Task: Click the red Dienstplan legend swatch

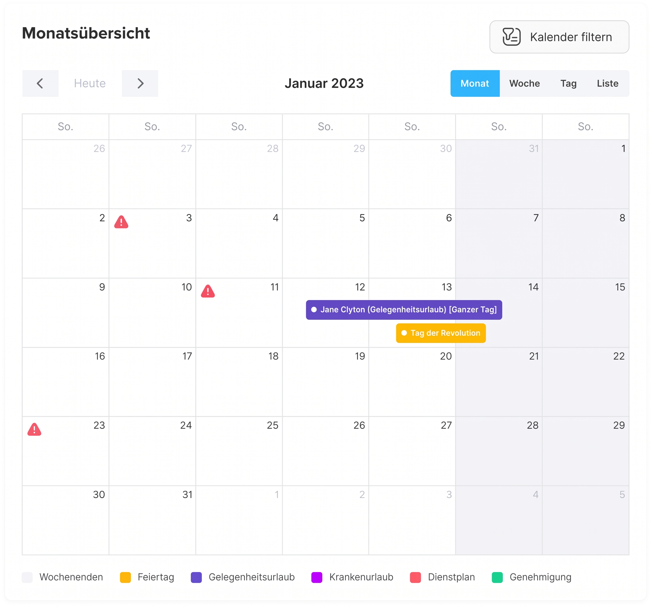Action: [415, 577]
